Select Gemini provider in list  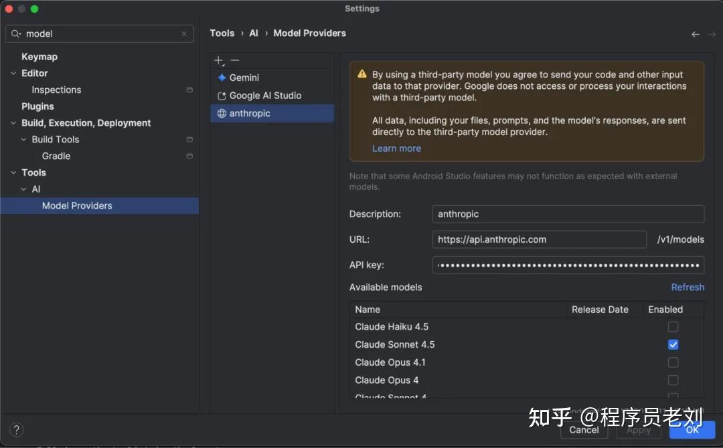tap(272, 78)
